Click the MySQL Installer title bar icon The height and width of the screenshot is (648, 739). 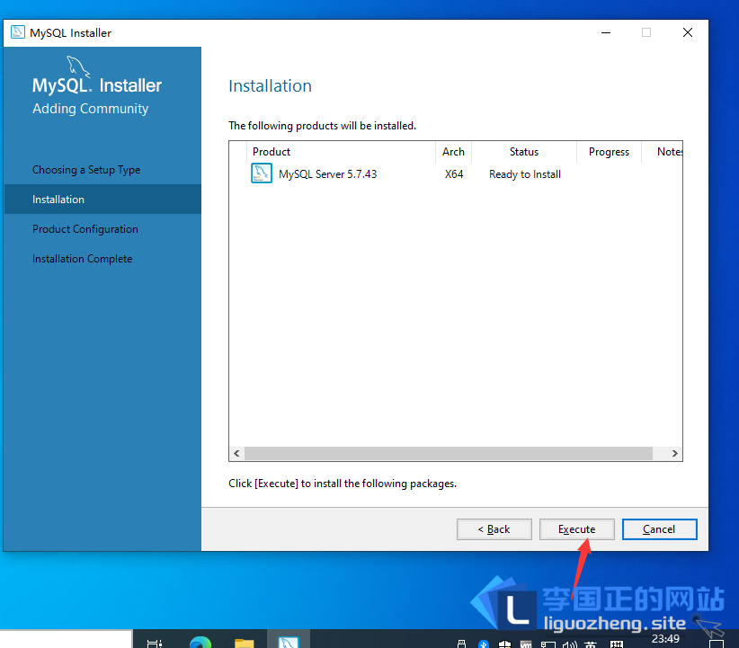18,32
